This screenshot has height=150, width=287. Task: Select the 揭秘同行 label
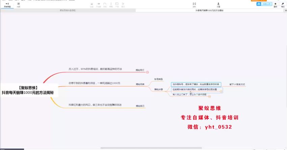point(140,70)
